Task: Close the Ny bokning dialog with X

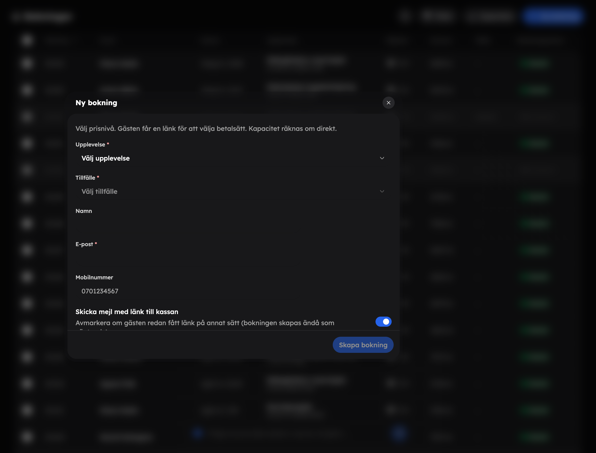Action: point(388,103)
